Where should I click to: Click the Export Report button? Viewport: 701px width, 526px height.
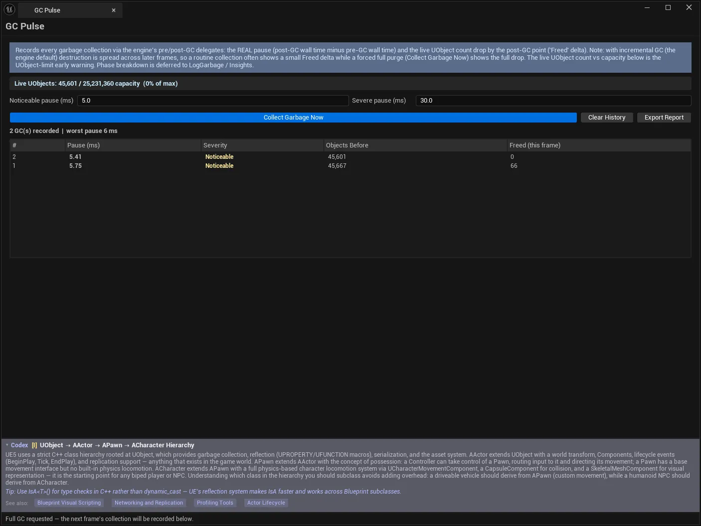click(x=664, y=118)
